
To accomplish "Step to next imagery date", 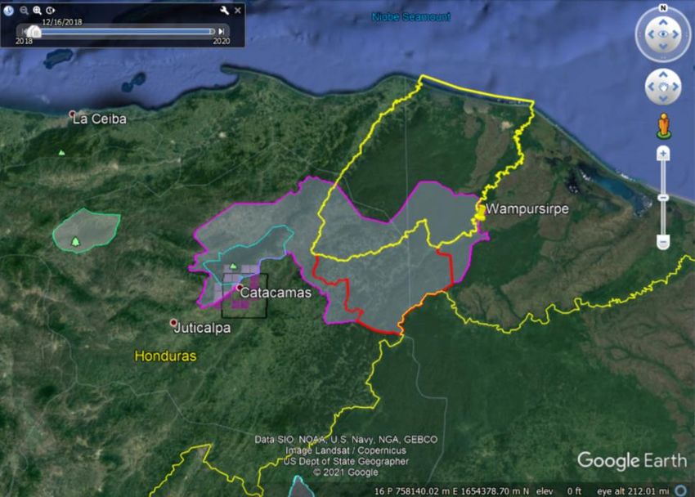I will pos(221,31).
